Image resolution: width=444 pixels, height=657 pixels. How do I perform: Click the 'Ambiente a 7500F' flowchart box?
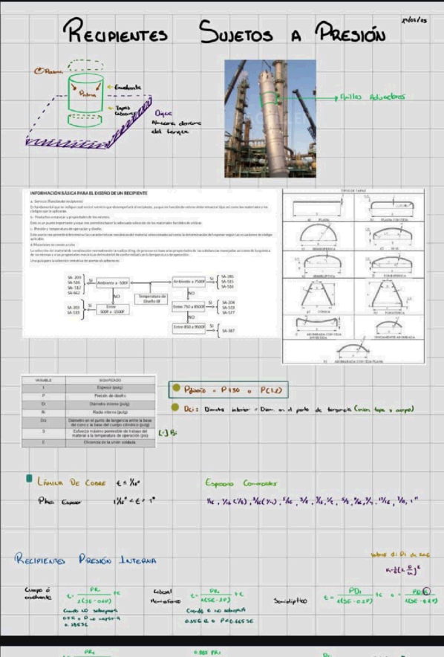click(189, 282)
